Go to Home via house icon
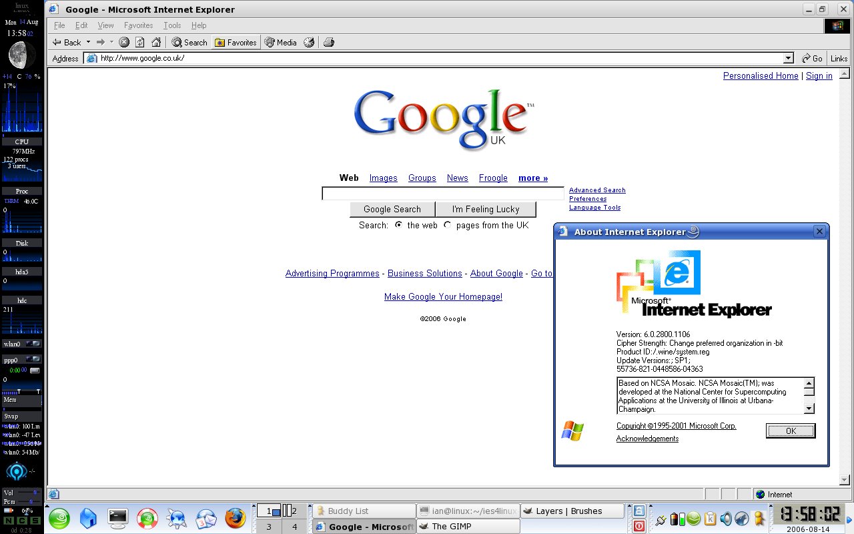Screen dimensions: 854x534 pyautogui.click(x=156, y=42)
